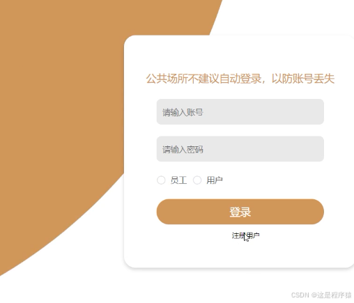The image size is (354, 303).
Task: Open the 注册用户 register link
Action: coord(245,236)
